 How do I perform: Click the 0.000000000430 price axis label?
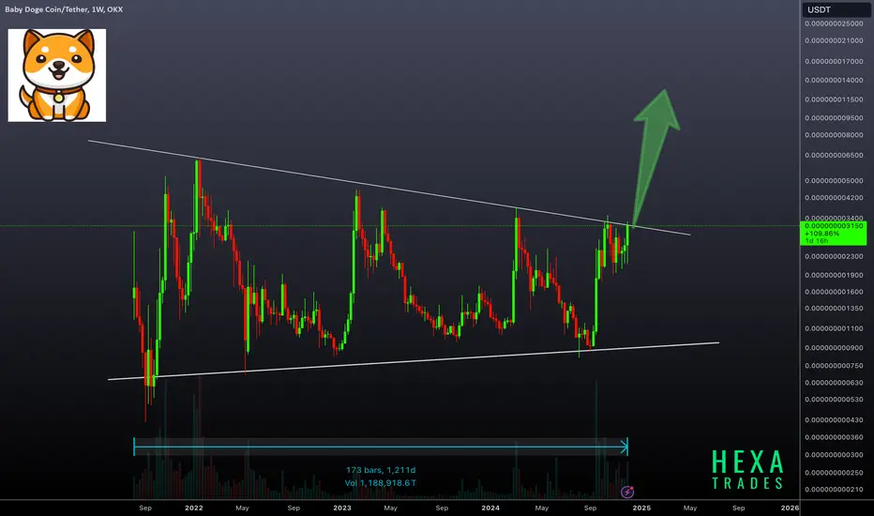tap(834, 420)
